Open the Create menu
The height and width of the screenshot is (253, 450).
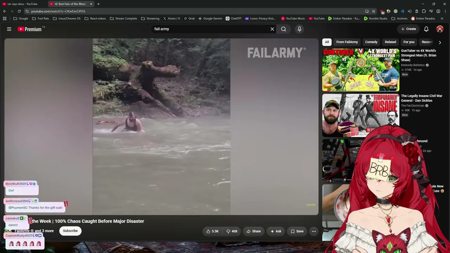pos(409,29)
